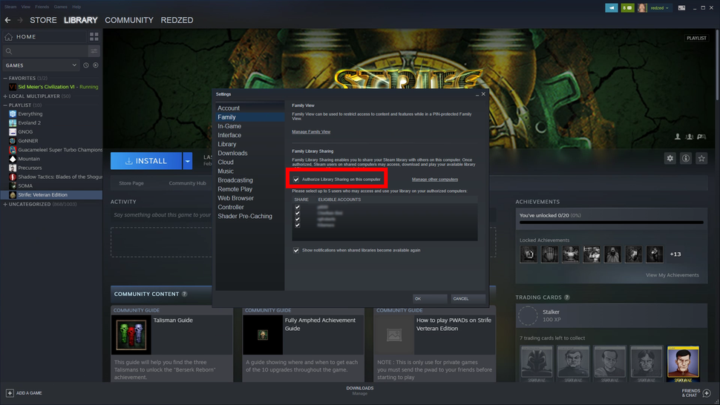Click the OK button in Settings
Image resolution: width=720 pixels, height=405 pixels.
pos(430,299)
